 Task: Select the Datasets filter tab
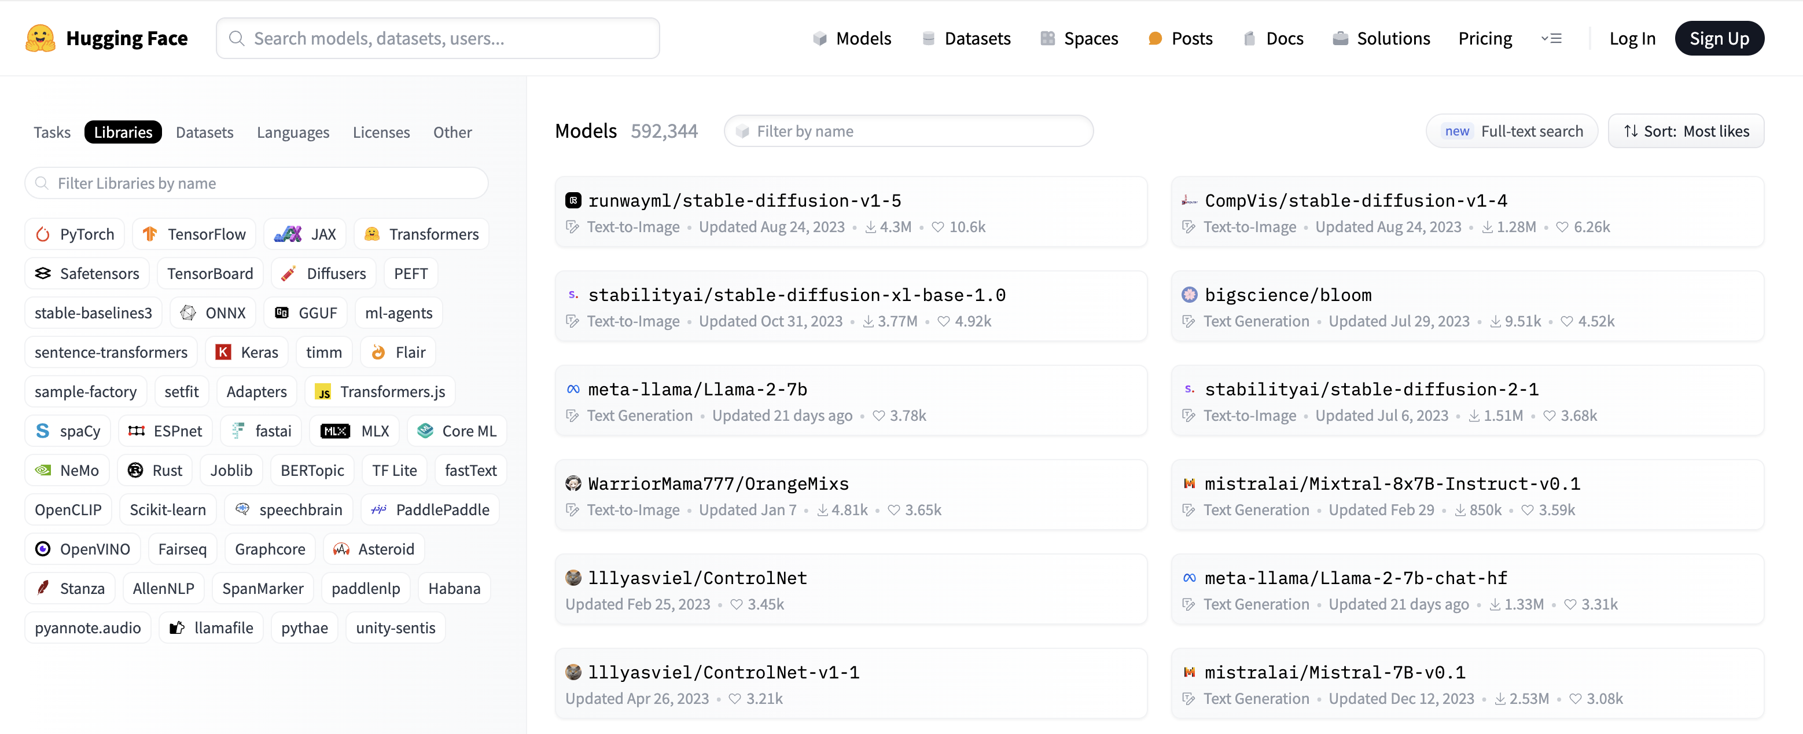[x=205, y=130]
